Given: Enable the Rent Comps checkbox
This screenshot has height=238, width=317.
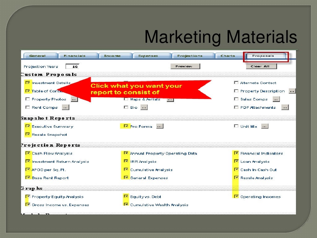Looking at the screenshot, I should click(x=28, y=107).
